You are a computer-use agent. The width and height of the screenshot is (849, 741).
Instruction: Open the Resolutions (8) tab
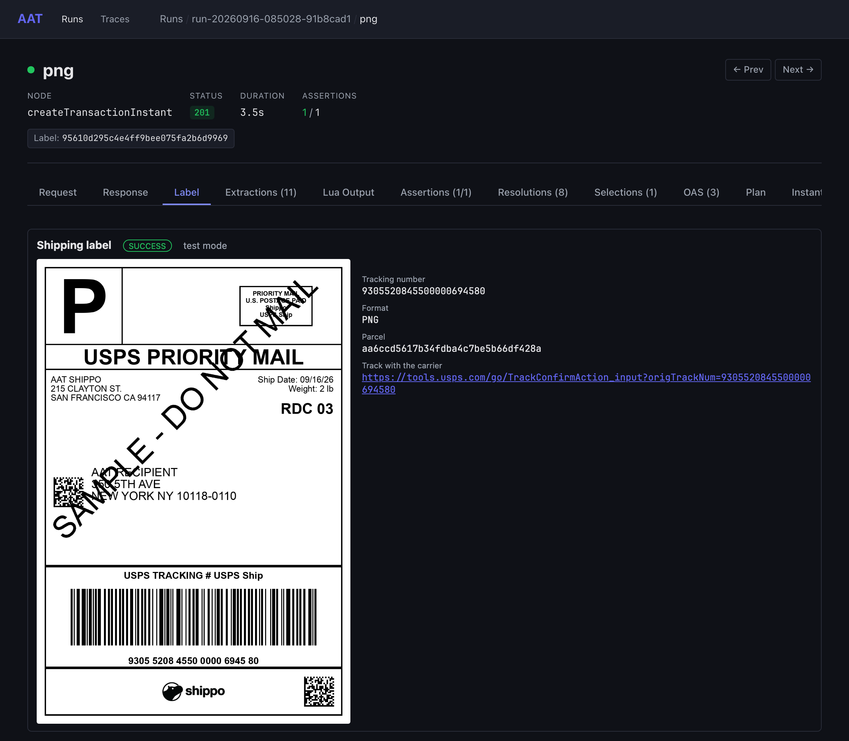click(533, 192)
